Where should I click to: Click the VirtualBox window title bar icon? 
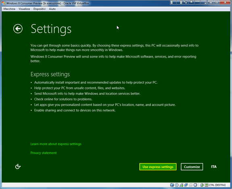coord(4,3)
